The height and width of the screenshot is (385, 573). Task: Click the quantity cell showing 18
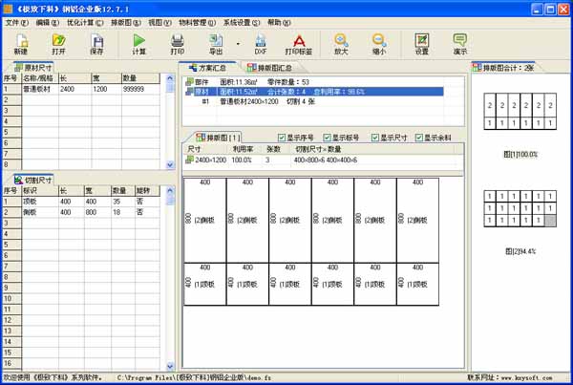click(123, 212)
